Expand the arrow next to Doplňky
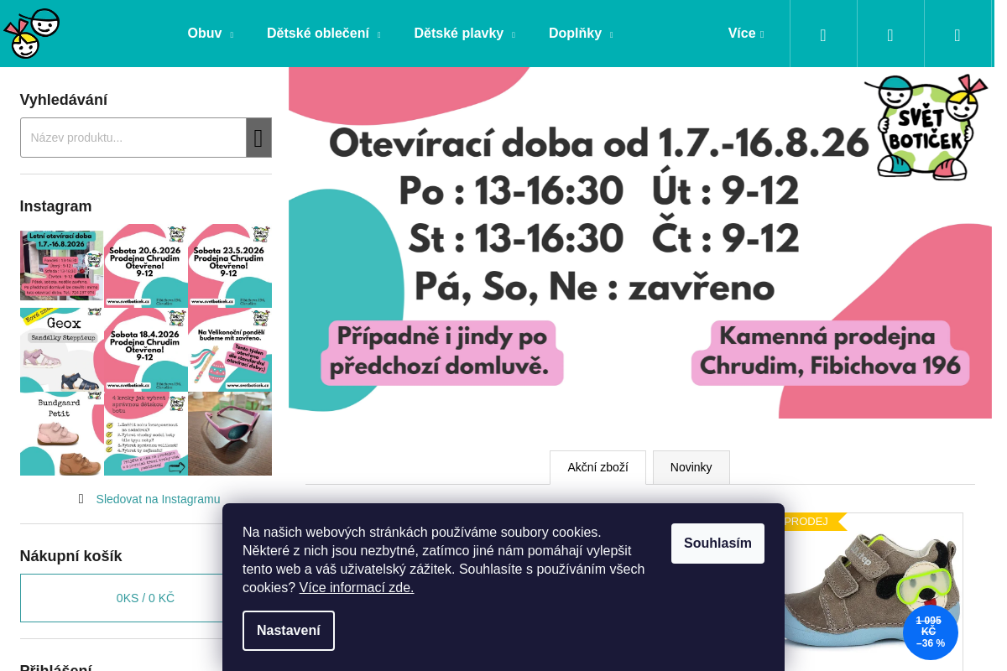The image size is (1007, 671). click(611, 35)
